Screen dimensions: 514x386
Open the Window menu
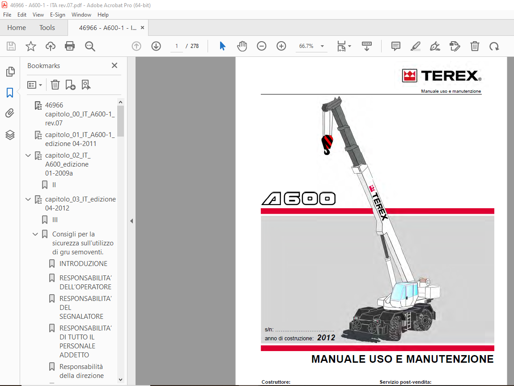pos(81,15)
